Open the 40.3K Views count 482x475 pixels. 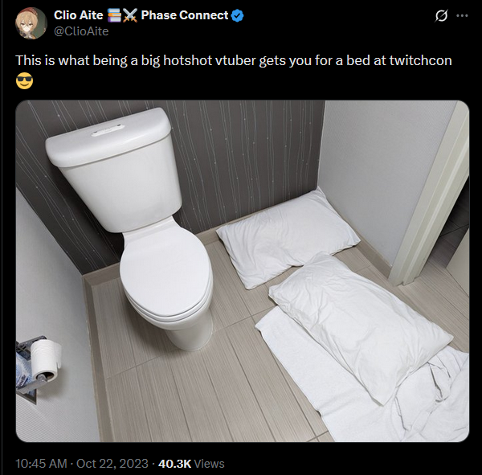coord(191,464)
